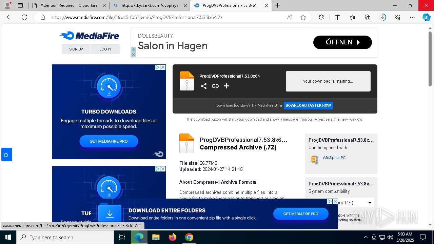The height and width of the screenshot is (244, 434).
Task: Go back in browser history
Action: click(9, 17)
